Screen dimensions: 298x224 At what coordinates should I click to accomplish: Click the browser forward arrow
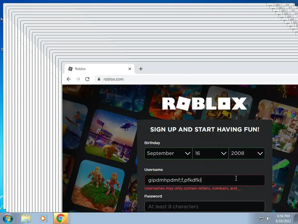(x=78, y=79)
